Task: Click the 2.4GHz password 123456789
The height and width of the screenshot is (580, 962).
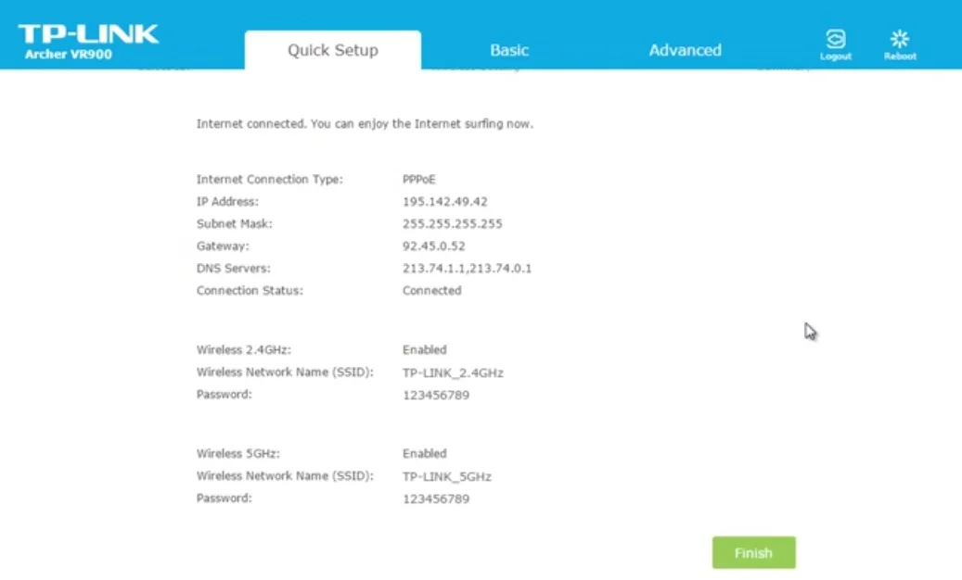Action: [x=436, y=395]
